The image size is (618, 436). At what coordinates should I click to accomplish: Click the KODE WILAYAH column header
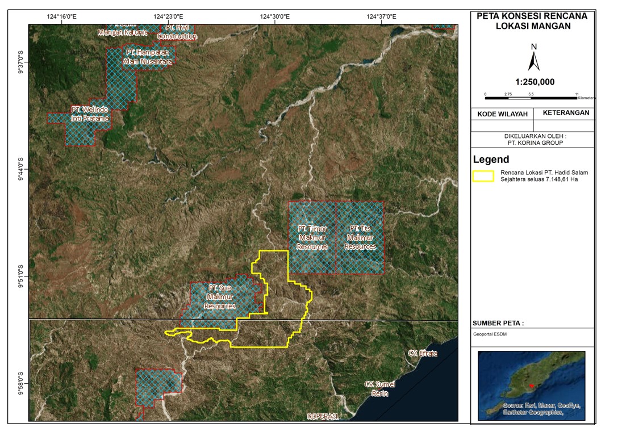502,114
